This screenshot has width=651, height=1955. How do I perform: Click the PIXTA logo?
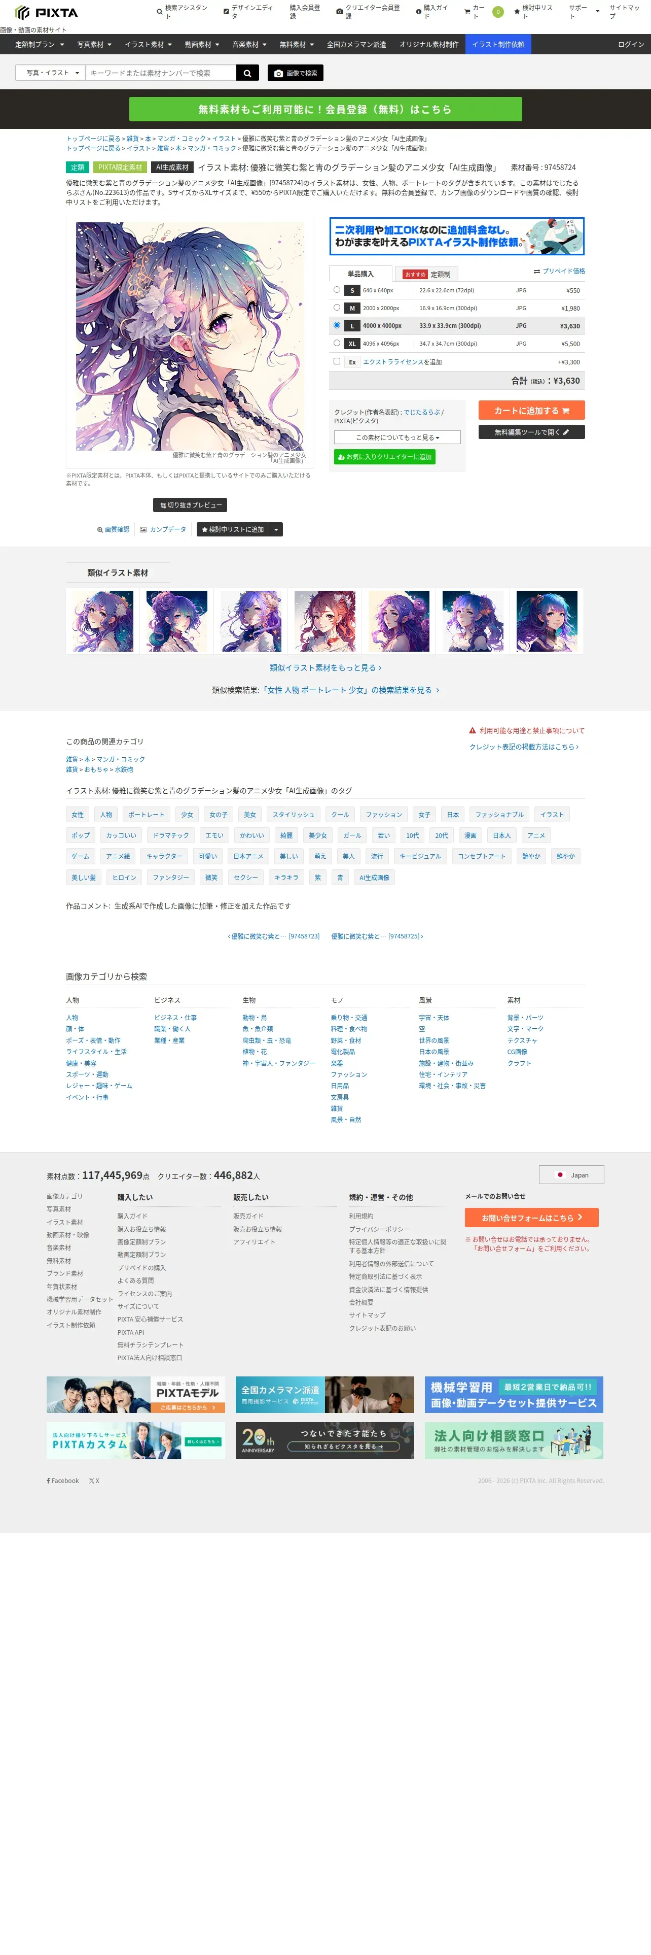pos(46,12)
